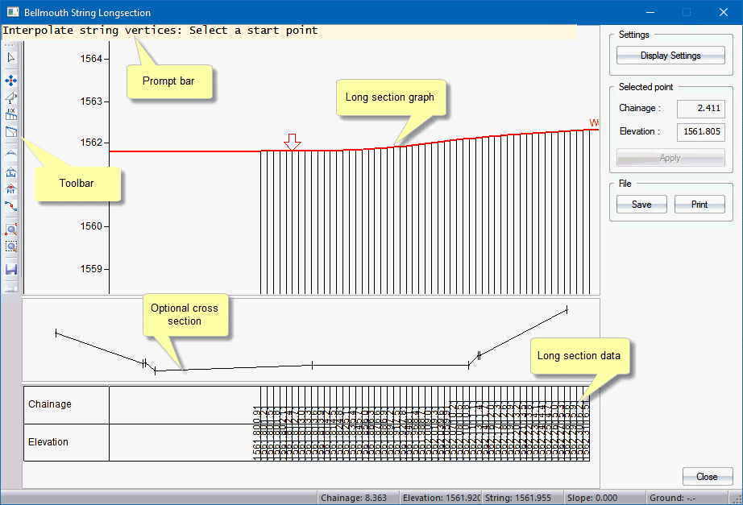Click the 1:X grade table tool
Image resolution: width=743 pixels, height=505 pixels.
point(11,114)
